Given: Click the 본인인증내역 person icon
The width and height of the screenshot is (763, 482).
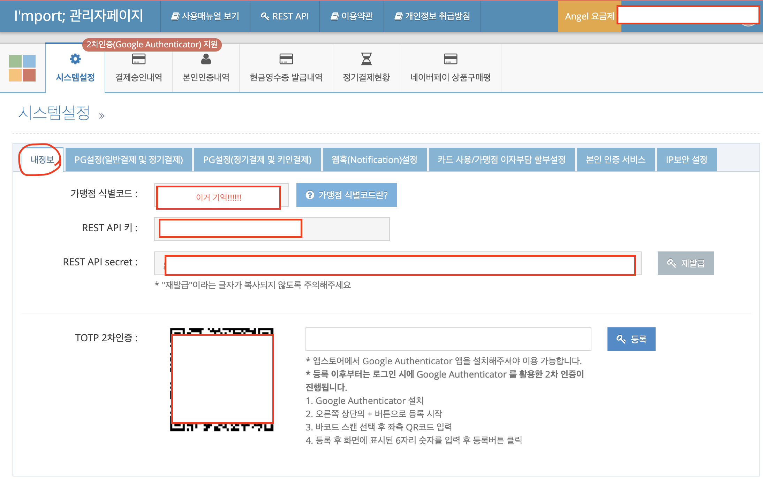Looking at the screenshot, I should (206, 59).
